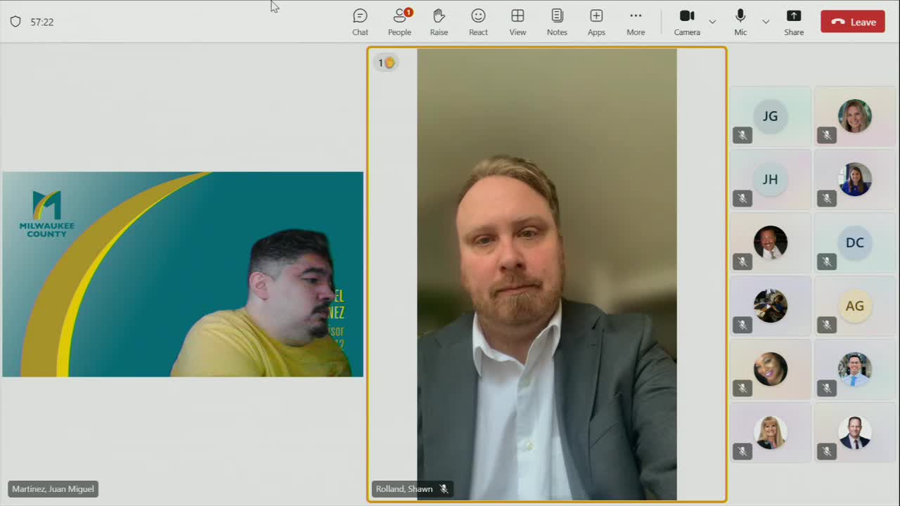Select the JG participant avatar
The image size is (900, 506).
pyautogui.click(x=771, y=116)
